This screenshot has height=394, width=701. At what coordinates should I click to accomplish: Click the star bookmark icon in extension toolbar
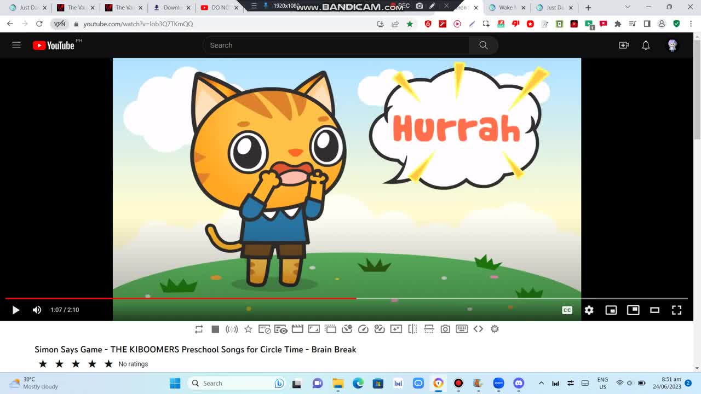pos(248,329)
